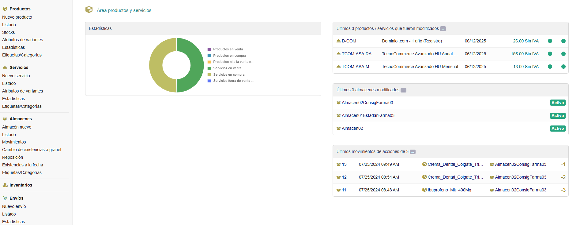The width and height of the screenshot is (569, 225).
Task: Click the Almacenes boxes icon in sidebar
Action: coord(5,119)
